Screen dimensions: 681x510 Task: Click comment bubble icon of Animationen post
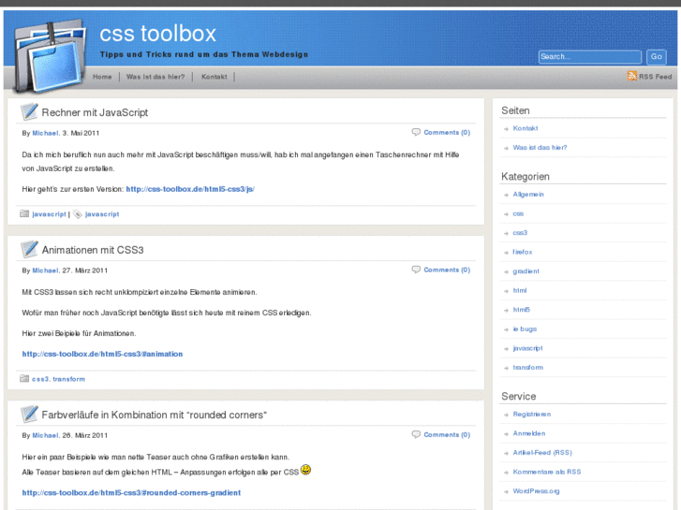(x=416, y=270)
